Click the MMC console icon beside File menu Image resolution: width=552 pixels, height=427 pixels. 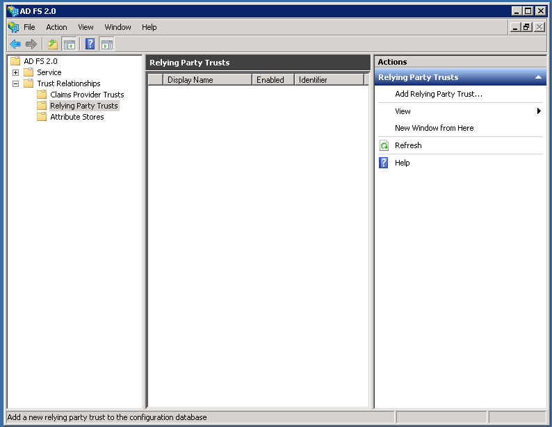[13, 27]
